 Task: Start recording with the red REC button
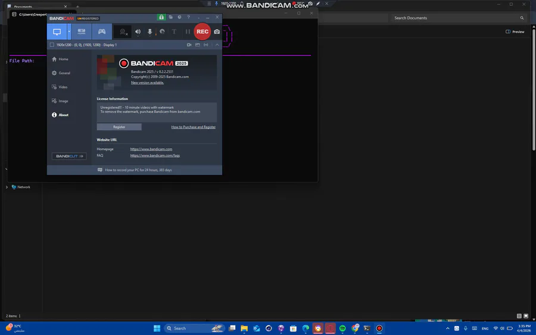202,32
